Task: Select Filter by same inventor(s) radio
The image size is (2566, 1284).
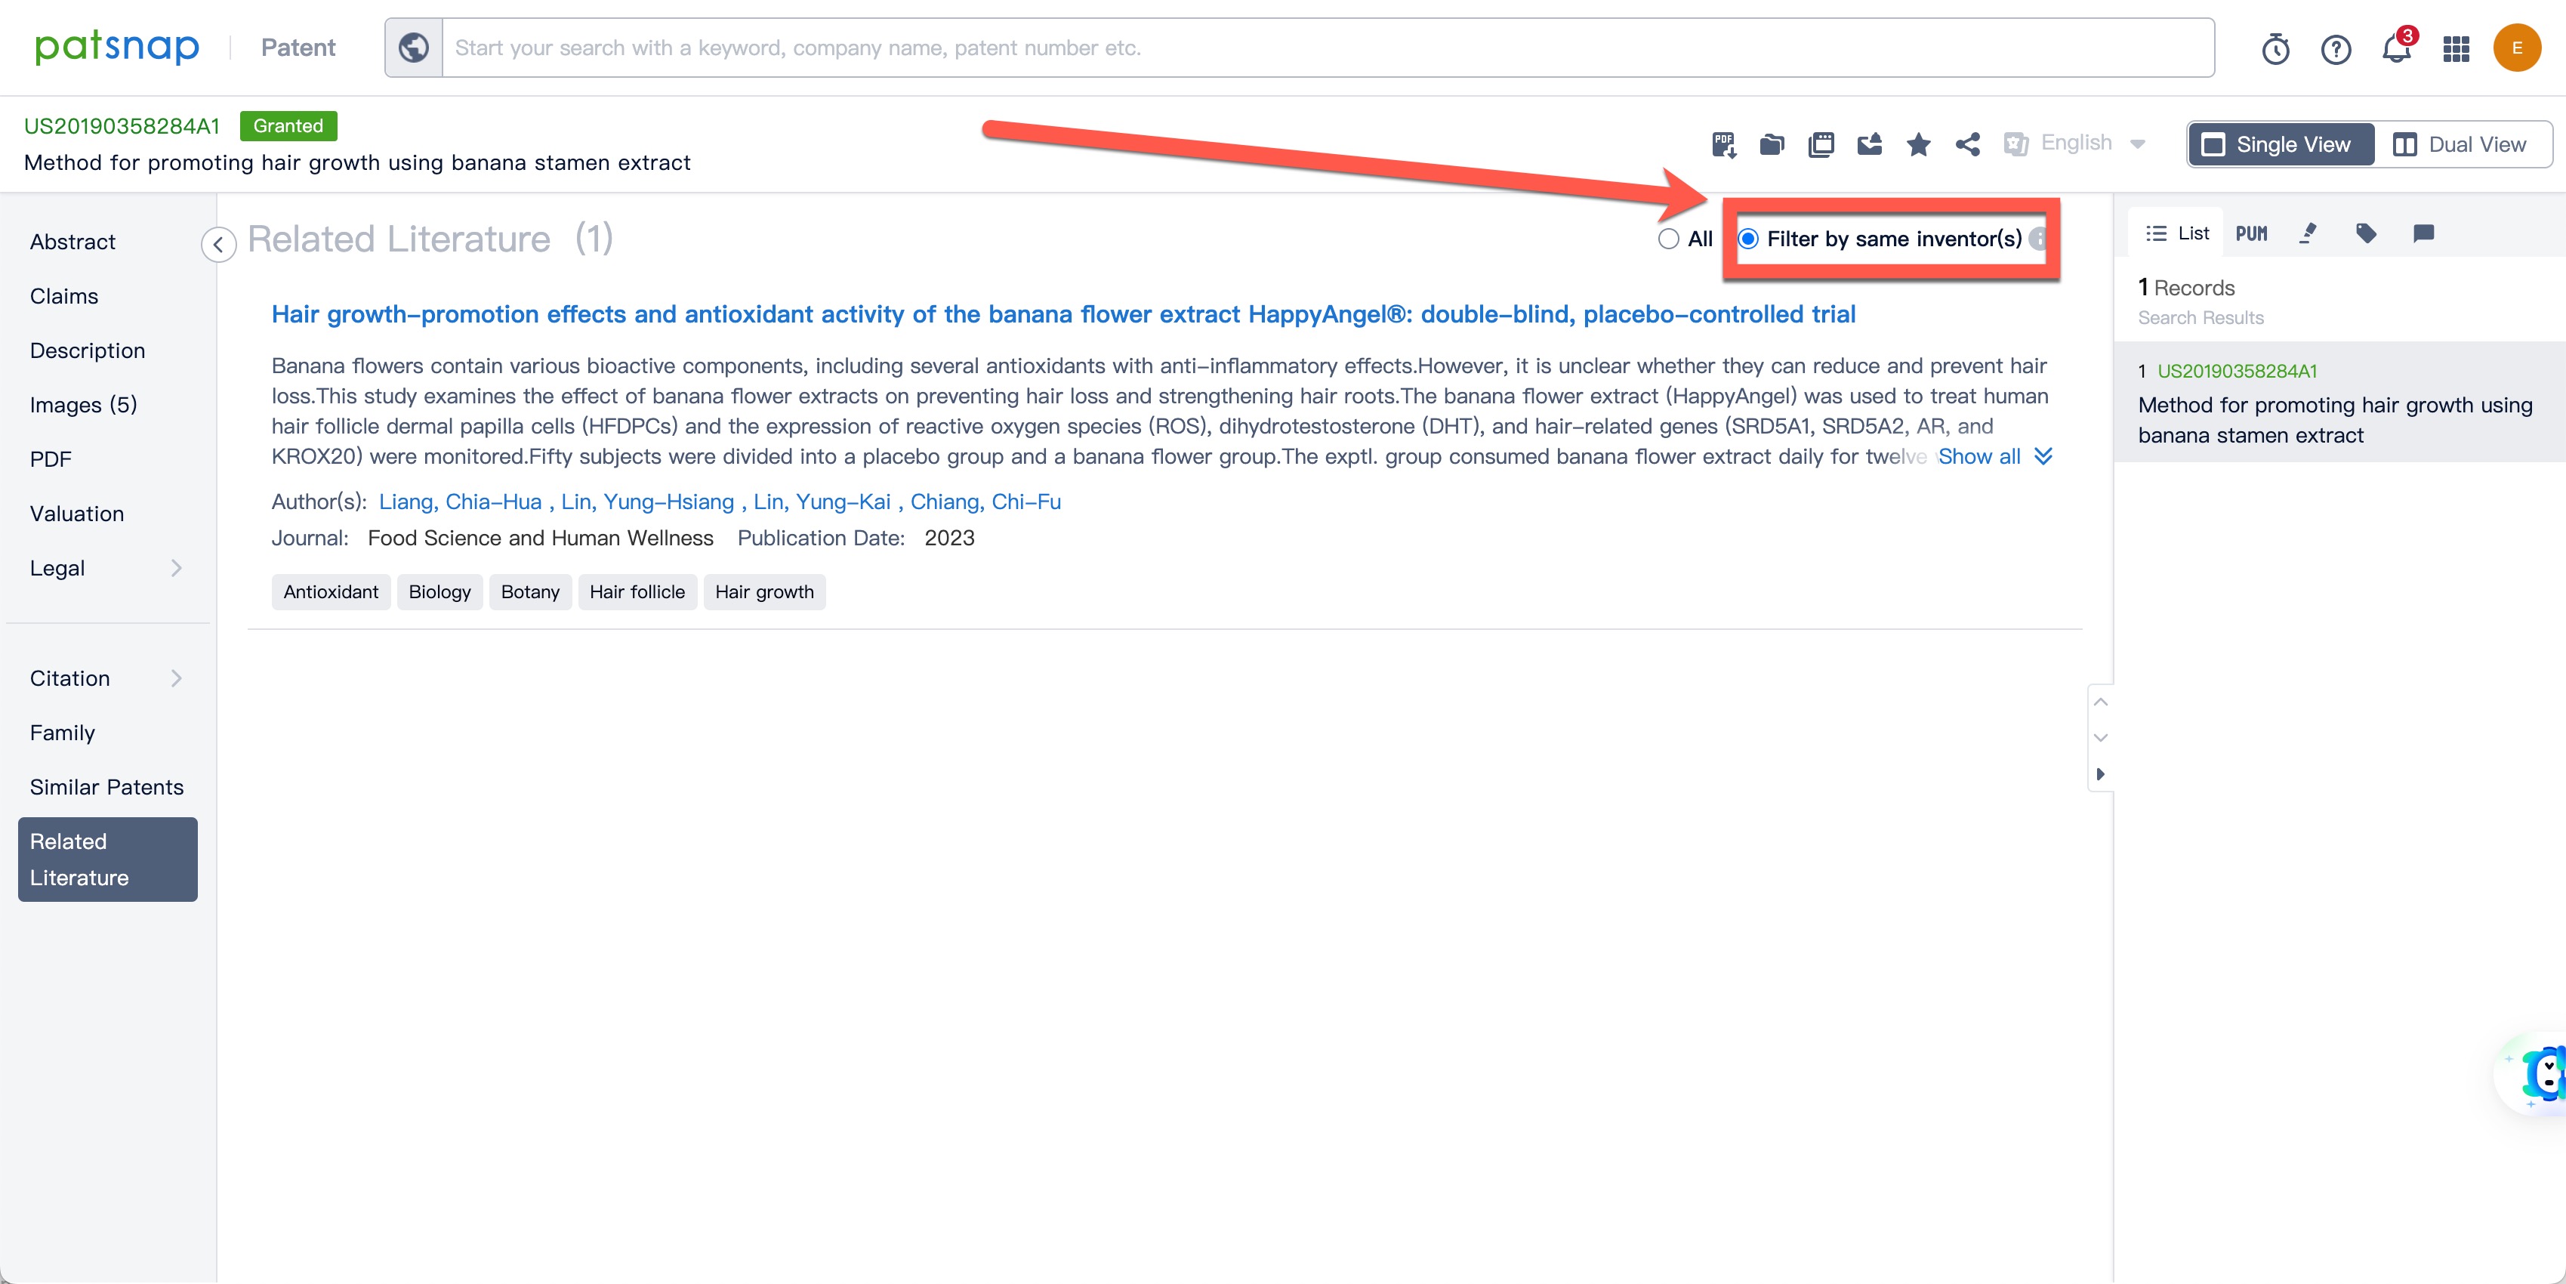Action: click(x=1748, y=239)
